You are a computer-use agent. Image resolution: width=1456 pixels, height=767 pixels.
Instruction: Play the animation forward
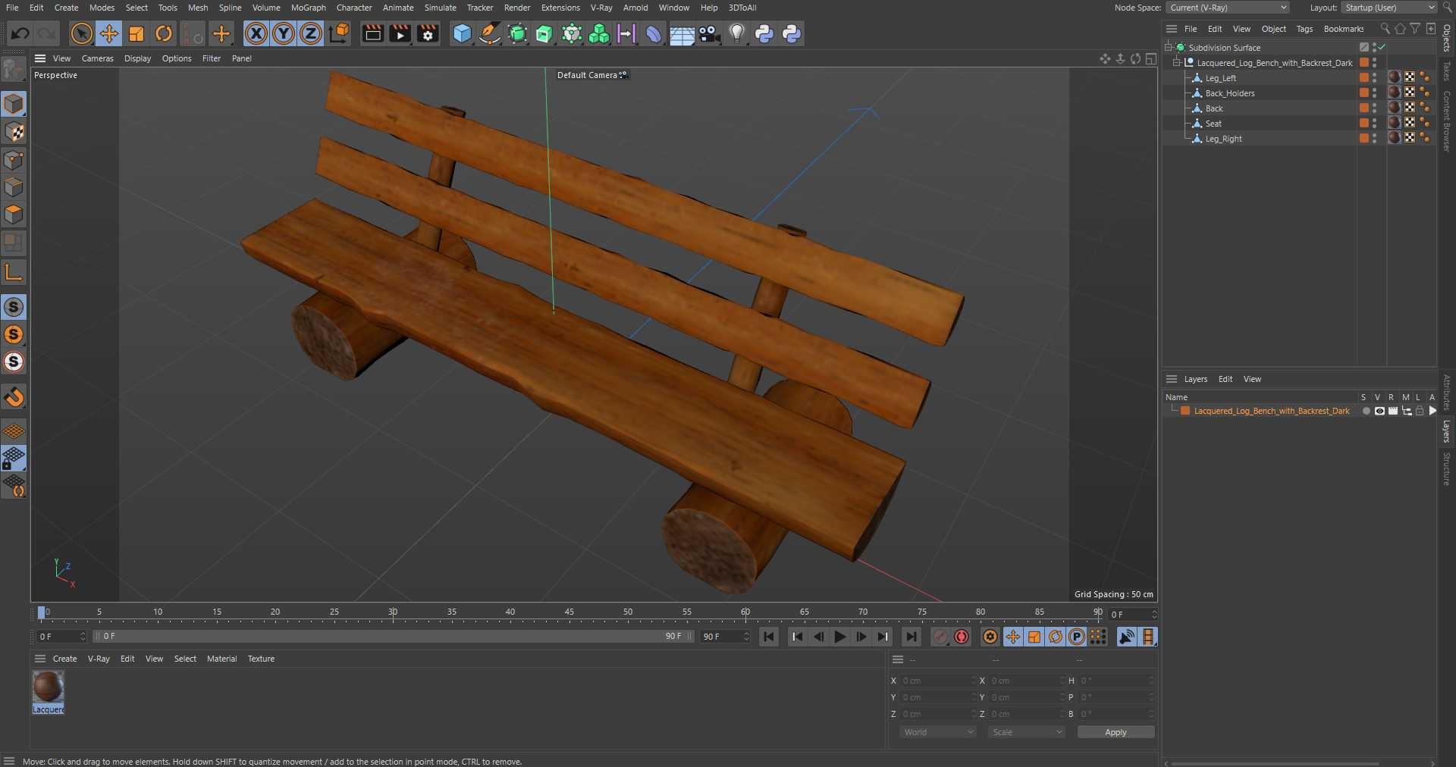tap(839, 637)
